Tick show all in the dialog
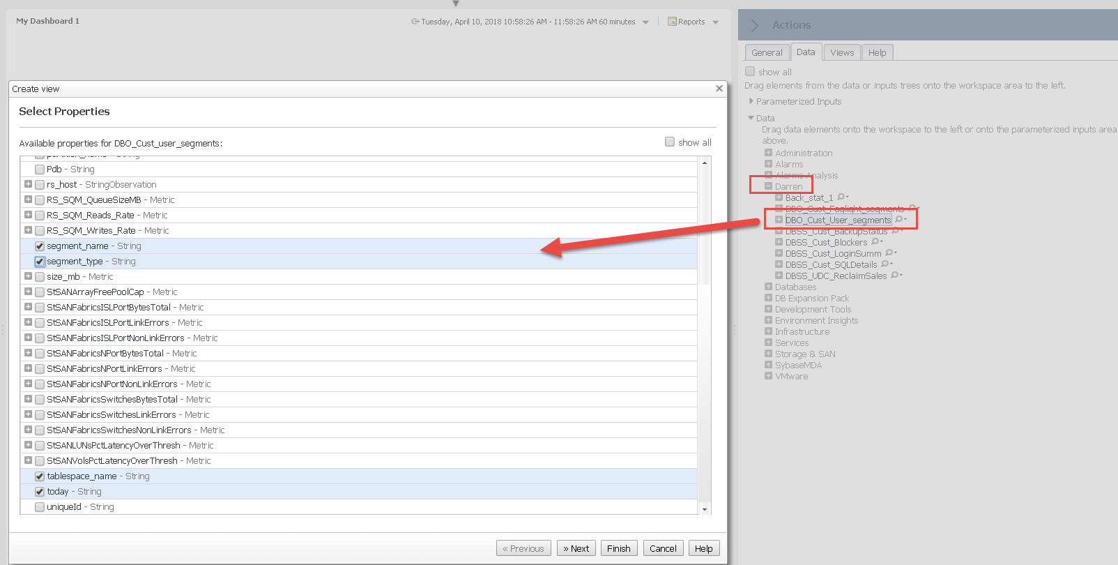This screenshot has height=565, width=1118. click(x=670, y=142)
